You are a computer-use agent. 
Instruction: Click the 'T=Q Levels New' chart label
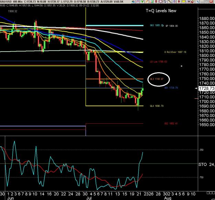(161, 11)
